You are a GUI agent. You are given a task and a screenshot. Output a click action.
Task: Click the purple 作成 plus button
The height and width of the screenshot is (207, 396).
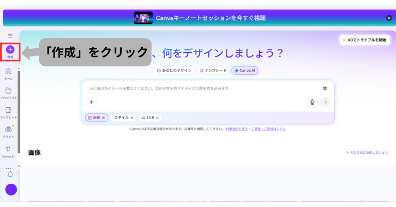10,49
